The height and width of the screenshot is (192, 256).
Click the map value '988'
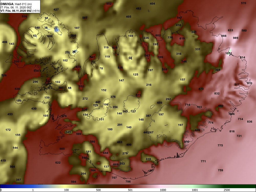pyautogui.click(x=224, y=36)
